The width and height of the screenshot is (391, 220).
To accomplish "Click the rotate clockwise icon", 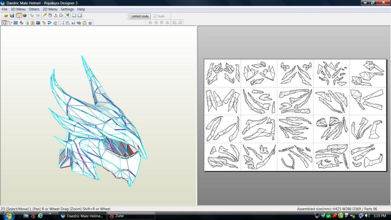I will click(180, 23).
